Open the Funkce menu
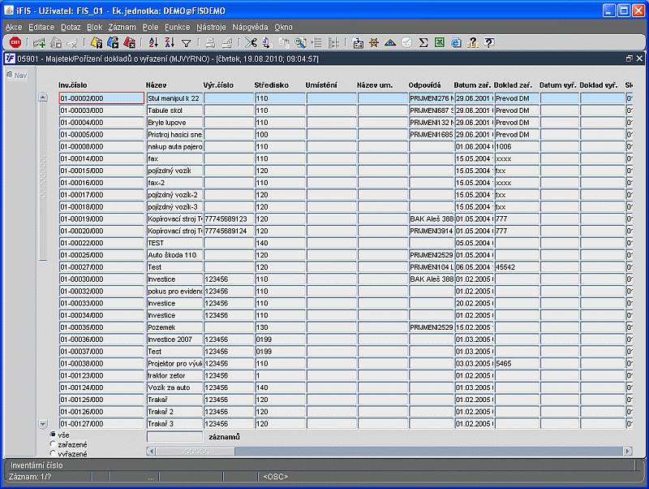Screen dimensions: 649x489 point(177,27)
